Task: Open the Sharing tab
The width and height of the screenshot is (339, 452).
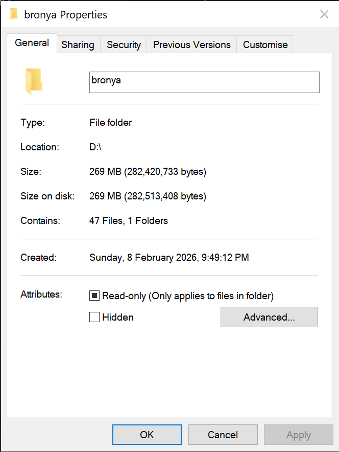Action: (78, 44)
